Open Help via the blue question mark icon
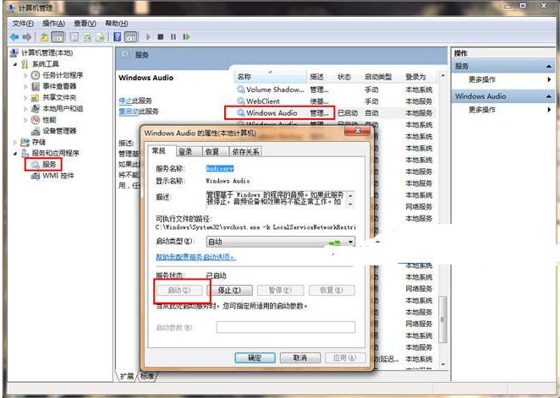Image resolution: width=560 pixels, height=398 pixels. [x=117, y=36]
